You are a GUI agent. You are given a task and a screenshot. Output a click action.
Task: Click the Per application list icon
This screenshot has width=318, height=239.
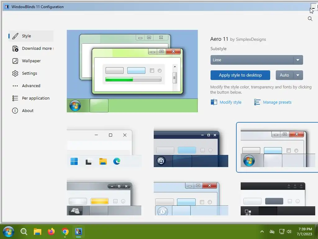point(15,98)
